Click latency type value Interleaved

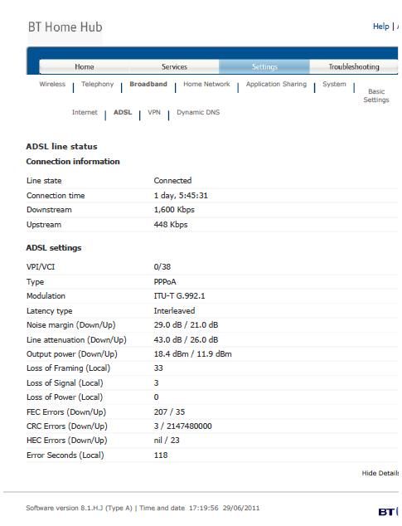tap(174, 311)
